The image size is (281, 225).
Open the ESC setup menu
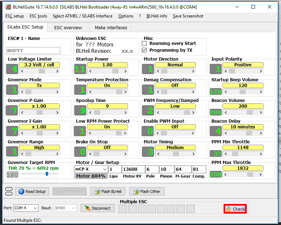(15, 16)
